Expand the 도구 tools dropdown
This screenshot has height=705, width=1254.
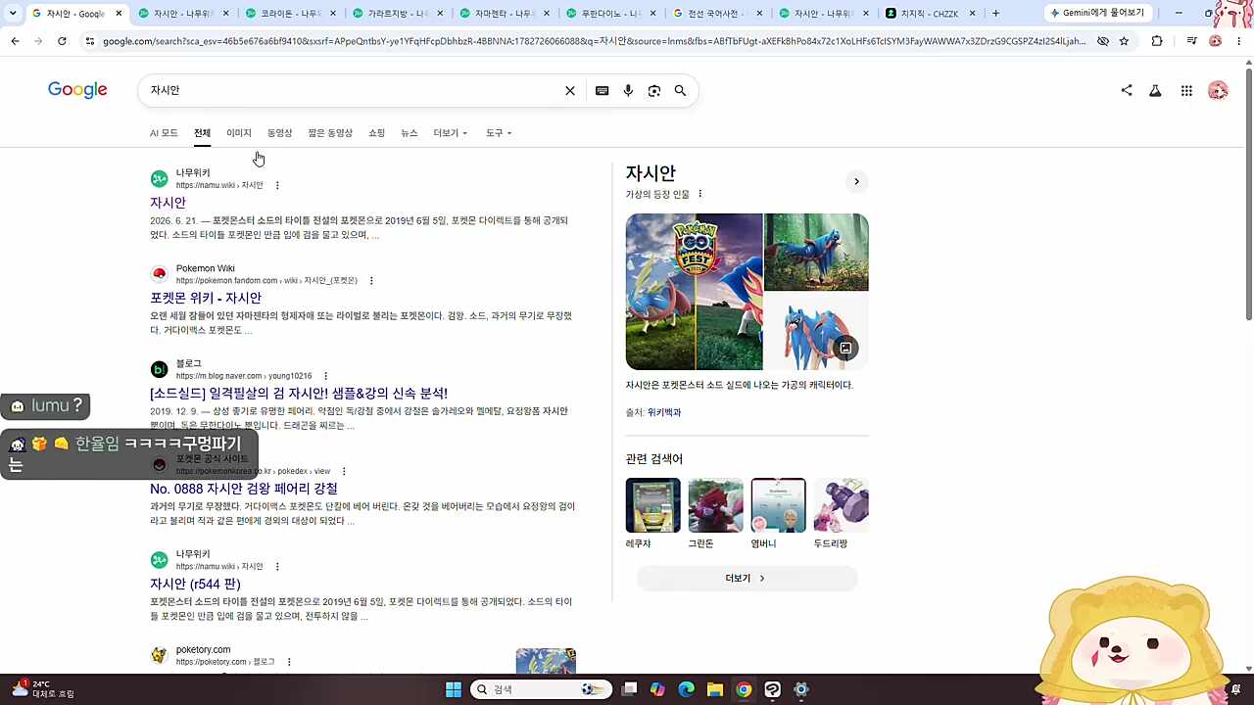(x=499, y=133)
